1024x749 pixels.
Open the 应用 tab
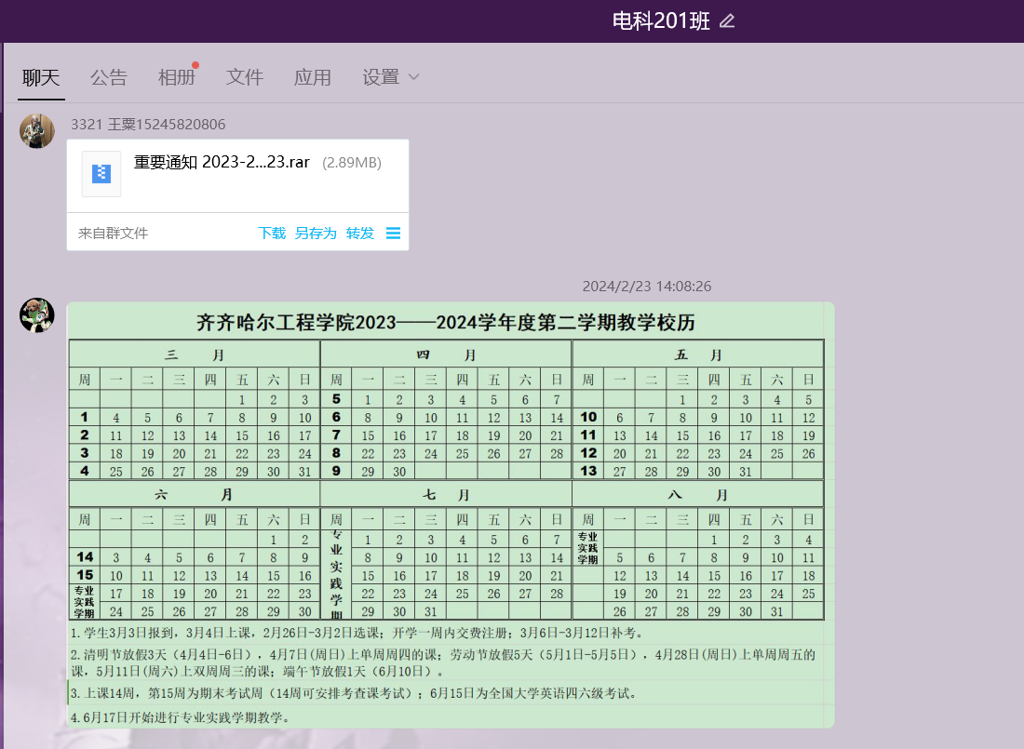click(x=313, y=77)
